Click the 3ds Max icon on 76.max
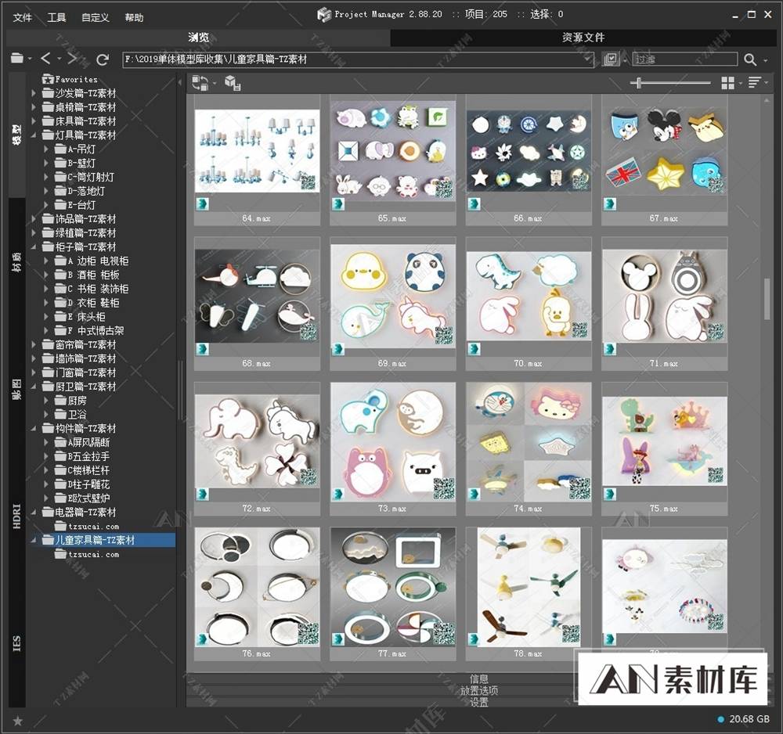Image resolution: width=783 pixels, height=734 pixels. [202, 639]
